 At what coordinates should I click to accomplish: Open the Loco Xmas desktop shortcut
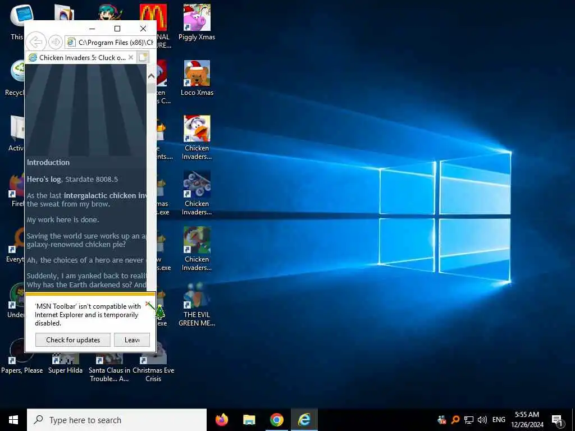pyautogui.click(x=197, y=79)
